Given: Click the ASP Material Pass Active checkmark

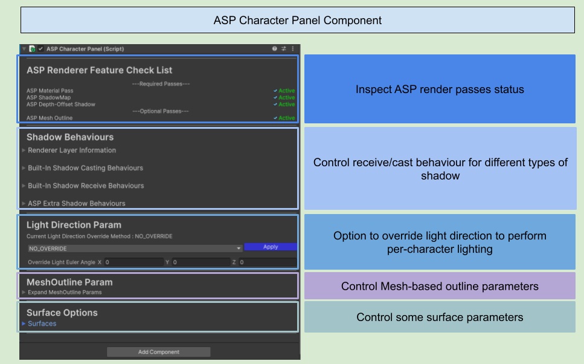Looking at the screenshot, I should (x=275, y=91).
